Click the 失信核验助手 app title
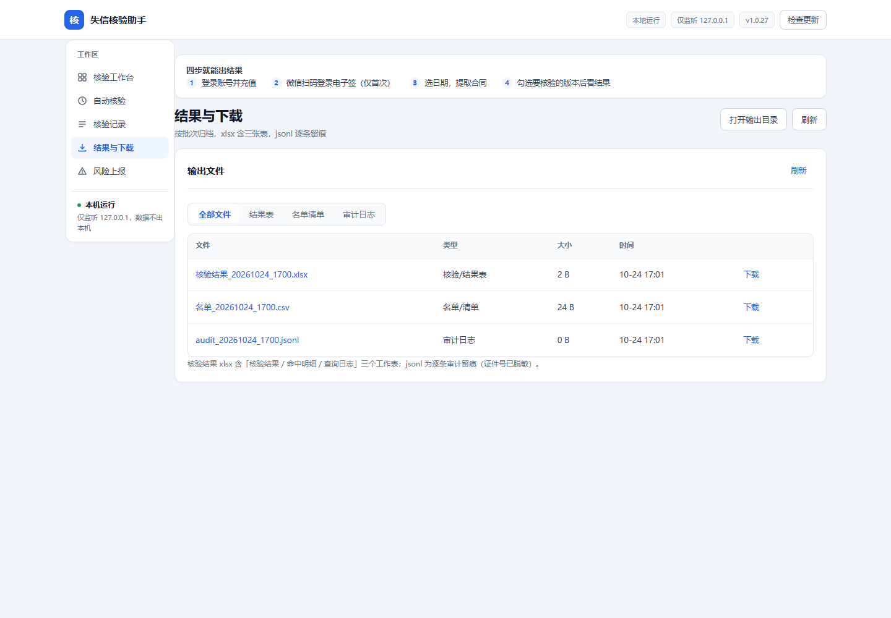Screen dimensions: 891x618 [x=118, y=20]
